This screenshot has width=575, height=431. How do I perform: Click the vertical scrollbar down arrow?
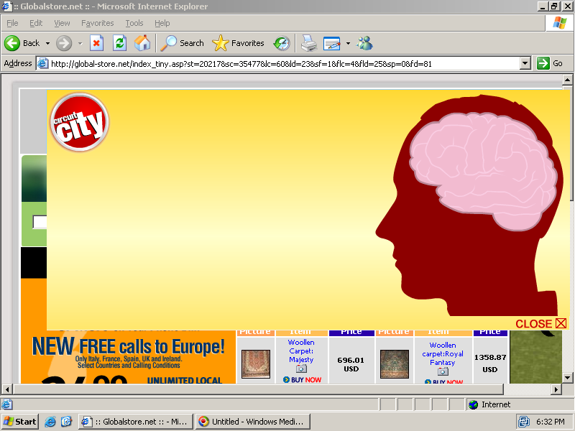[x=567, y=378]
